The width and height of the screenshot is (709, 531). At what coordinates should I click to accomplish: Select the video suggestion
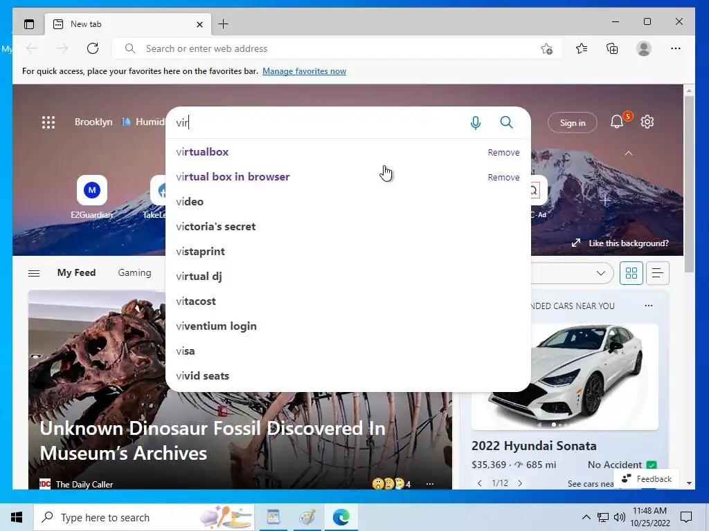pyautogui.click(x=348, y=201)
